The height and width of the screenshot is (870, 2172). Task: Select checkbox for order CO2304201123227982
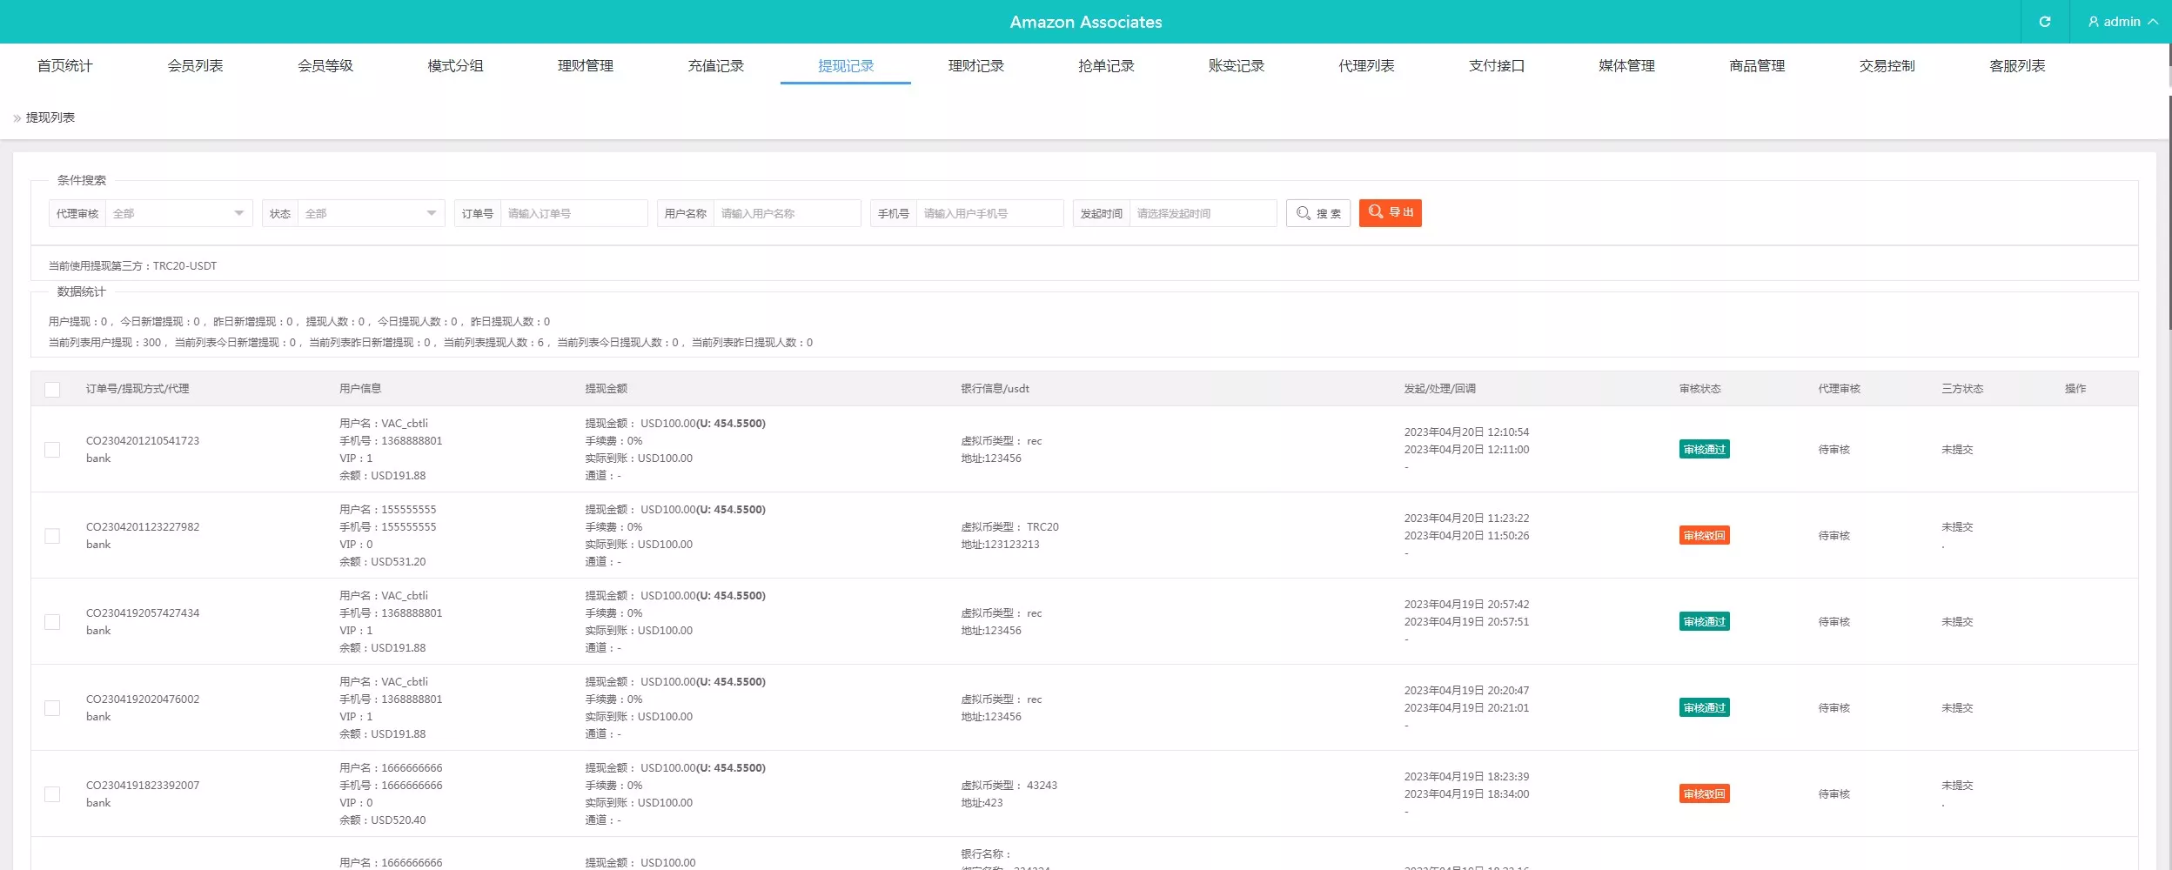(x=52, y=536)
